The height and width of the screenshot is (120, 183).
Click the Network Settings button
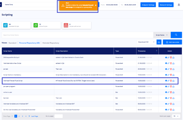click(x=166, y=5)
